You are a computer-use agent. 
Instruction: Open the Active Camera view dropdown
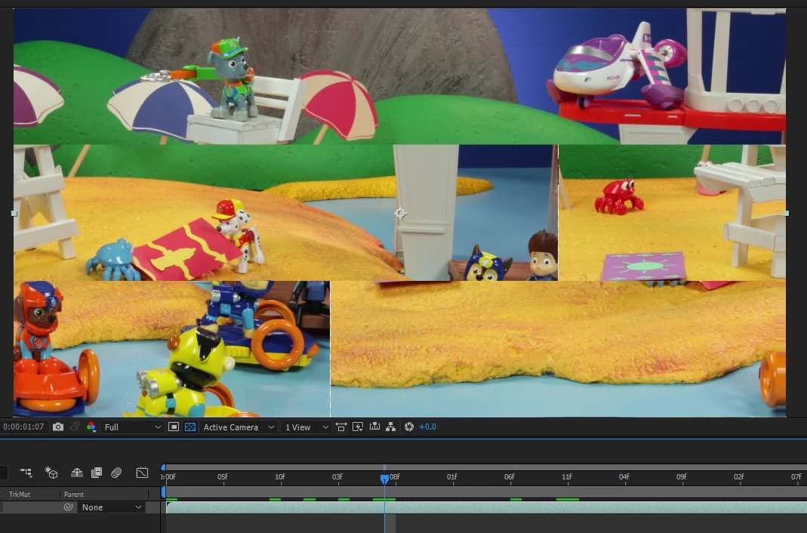[238, 427]
